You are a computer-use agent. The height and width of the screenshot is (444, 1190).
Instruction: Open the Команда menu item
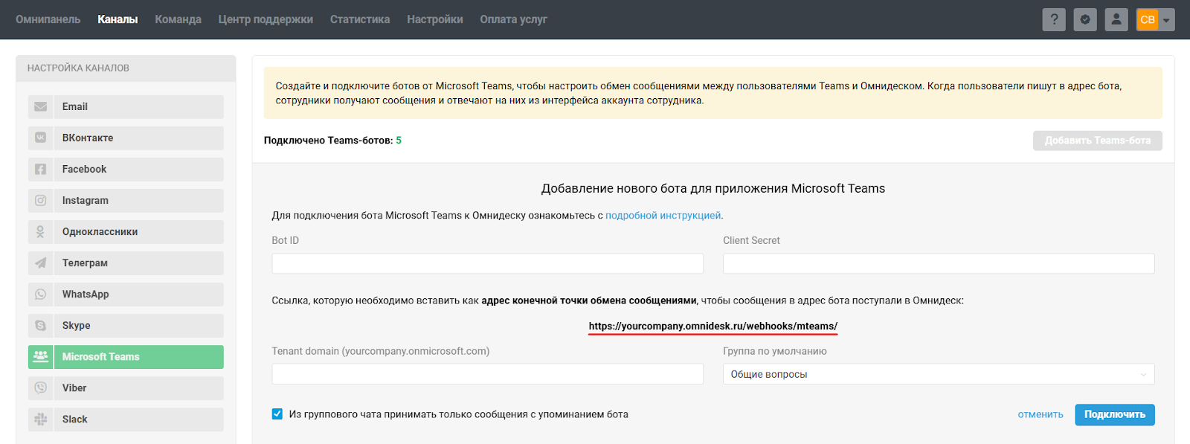(178, 19)
